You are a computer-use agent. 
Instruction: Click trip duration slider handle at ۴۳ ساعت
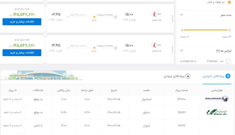(x=229, y=30)
